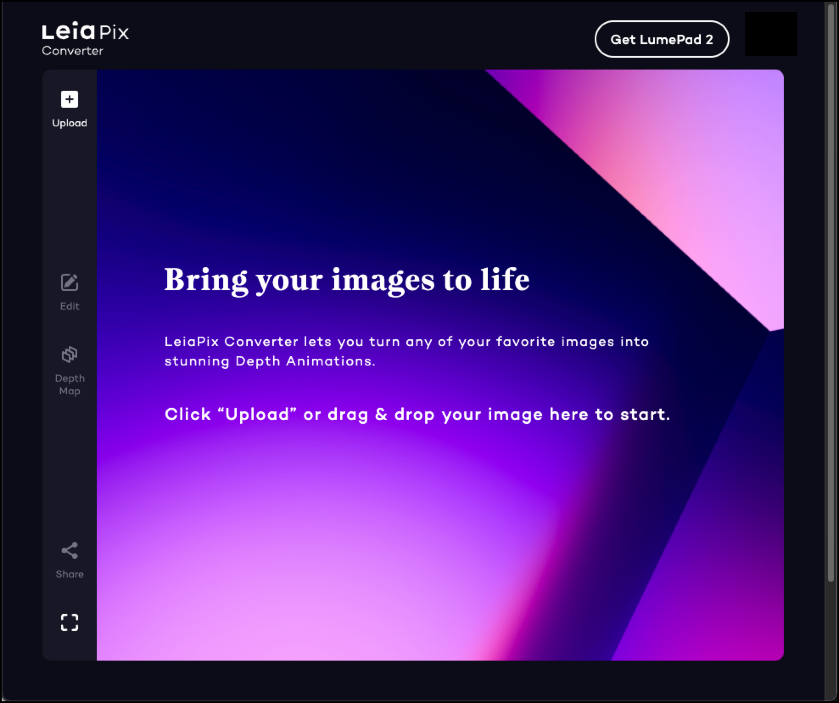Select the Upload label in sidebar
The height and width of the screenshot is (703, 839).
[x=70, y=123]
